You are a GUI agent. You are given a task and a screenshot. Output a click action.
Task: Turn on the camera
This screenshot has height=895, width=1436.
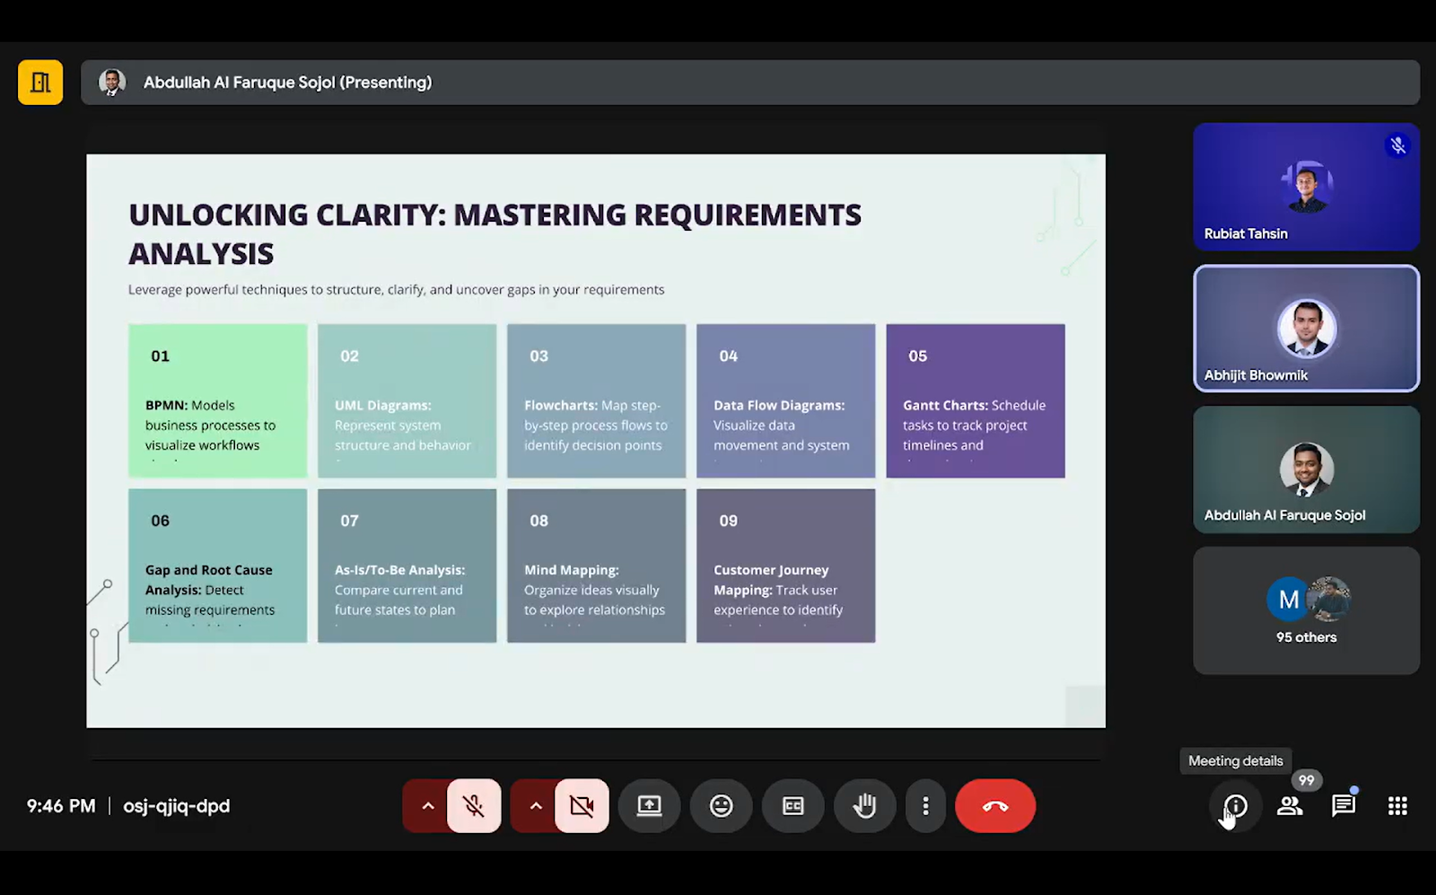pyautogui.click(x=582, y=806)
